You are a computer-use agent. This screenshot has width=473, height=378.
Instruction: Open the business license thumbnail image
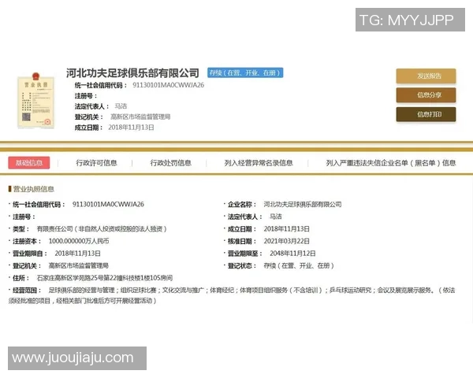(36, 100)
